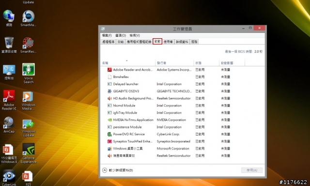
Task: Switch to the 使用者 tab
Action: (168, 42)
